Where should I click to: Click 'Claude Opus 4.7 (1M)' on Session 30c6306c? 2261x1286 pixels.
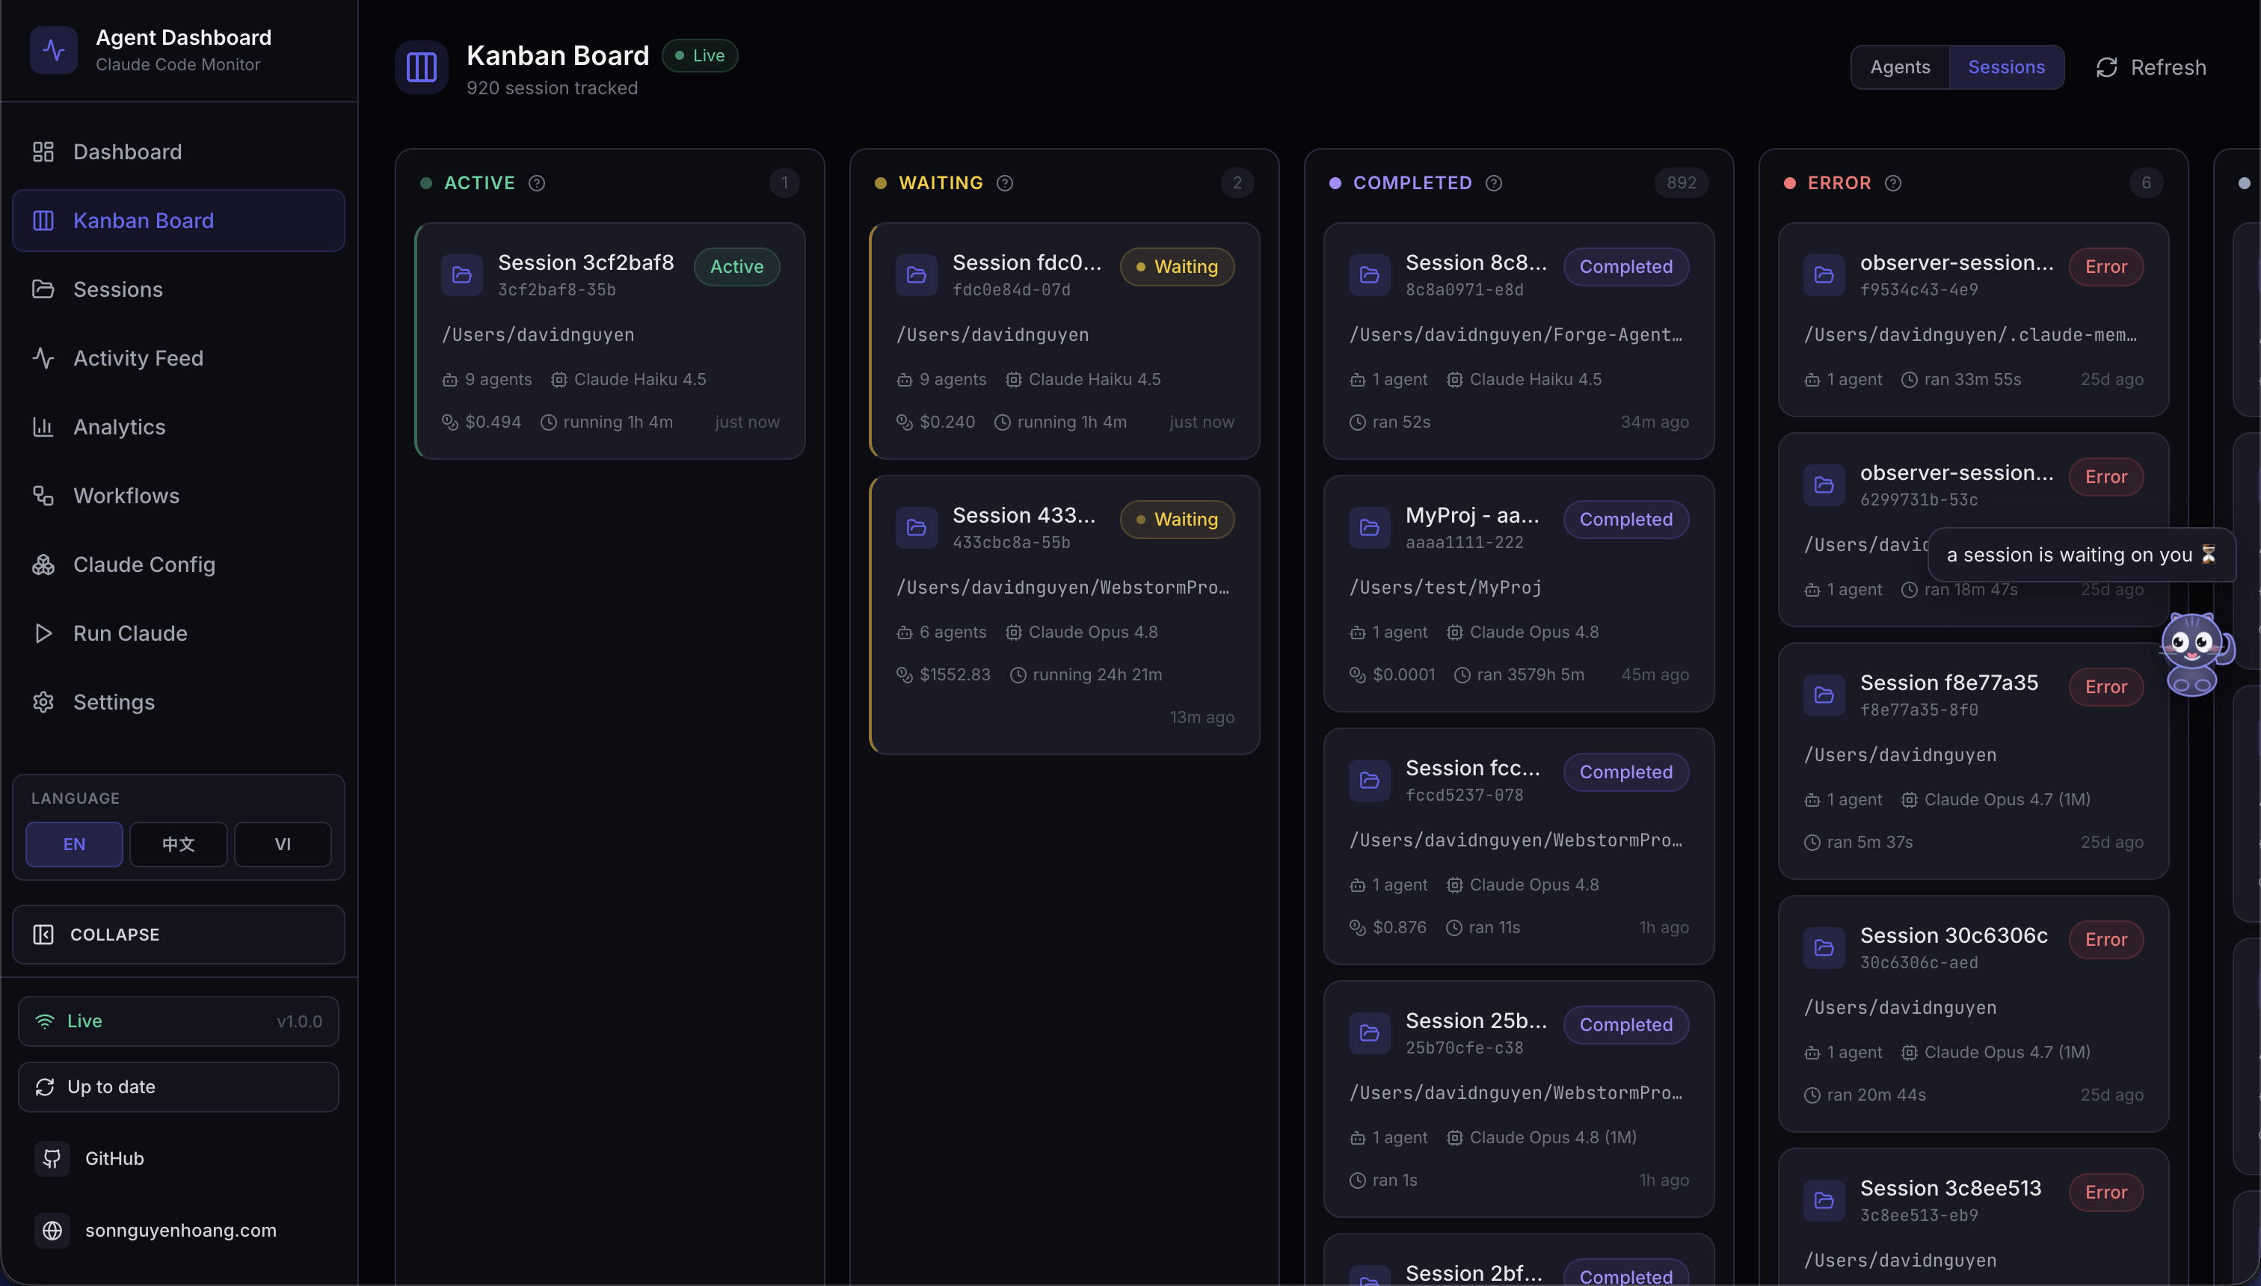pyautogui.click(x=2008, y=1053)
